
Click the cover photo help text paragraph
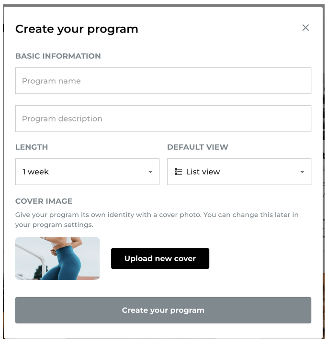pyautogui.click(x=157, y=215)
